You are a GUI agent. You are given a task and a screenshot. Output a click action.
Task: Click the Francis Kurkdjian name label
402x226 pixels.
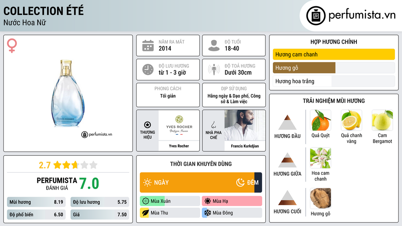245,146
